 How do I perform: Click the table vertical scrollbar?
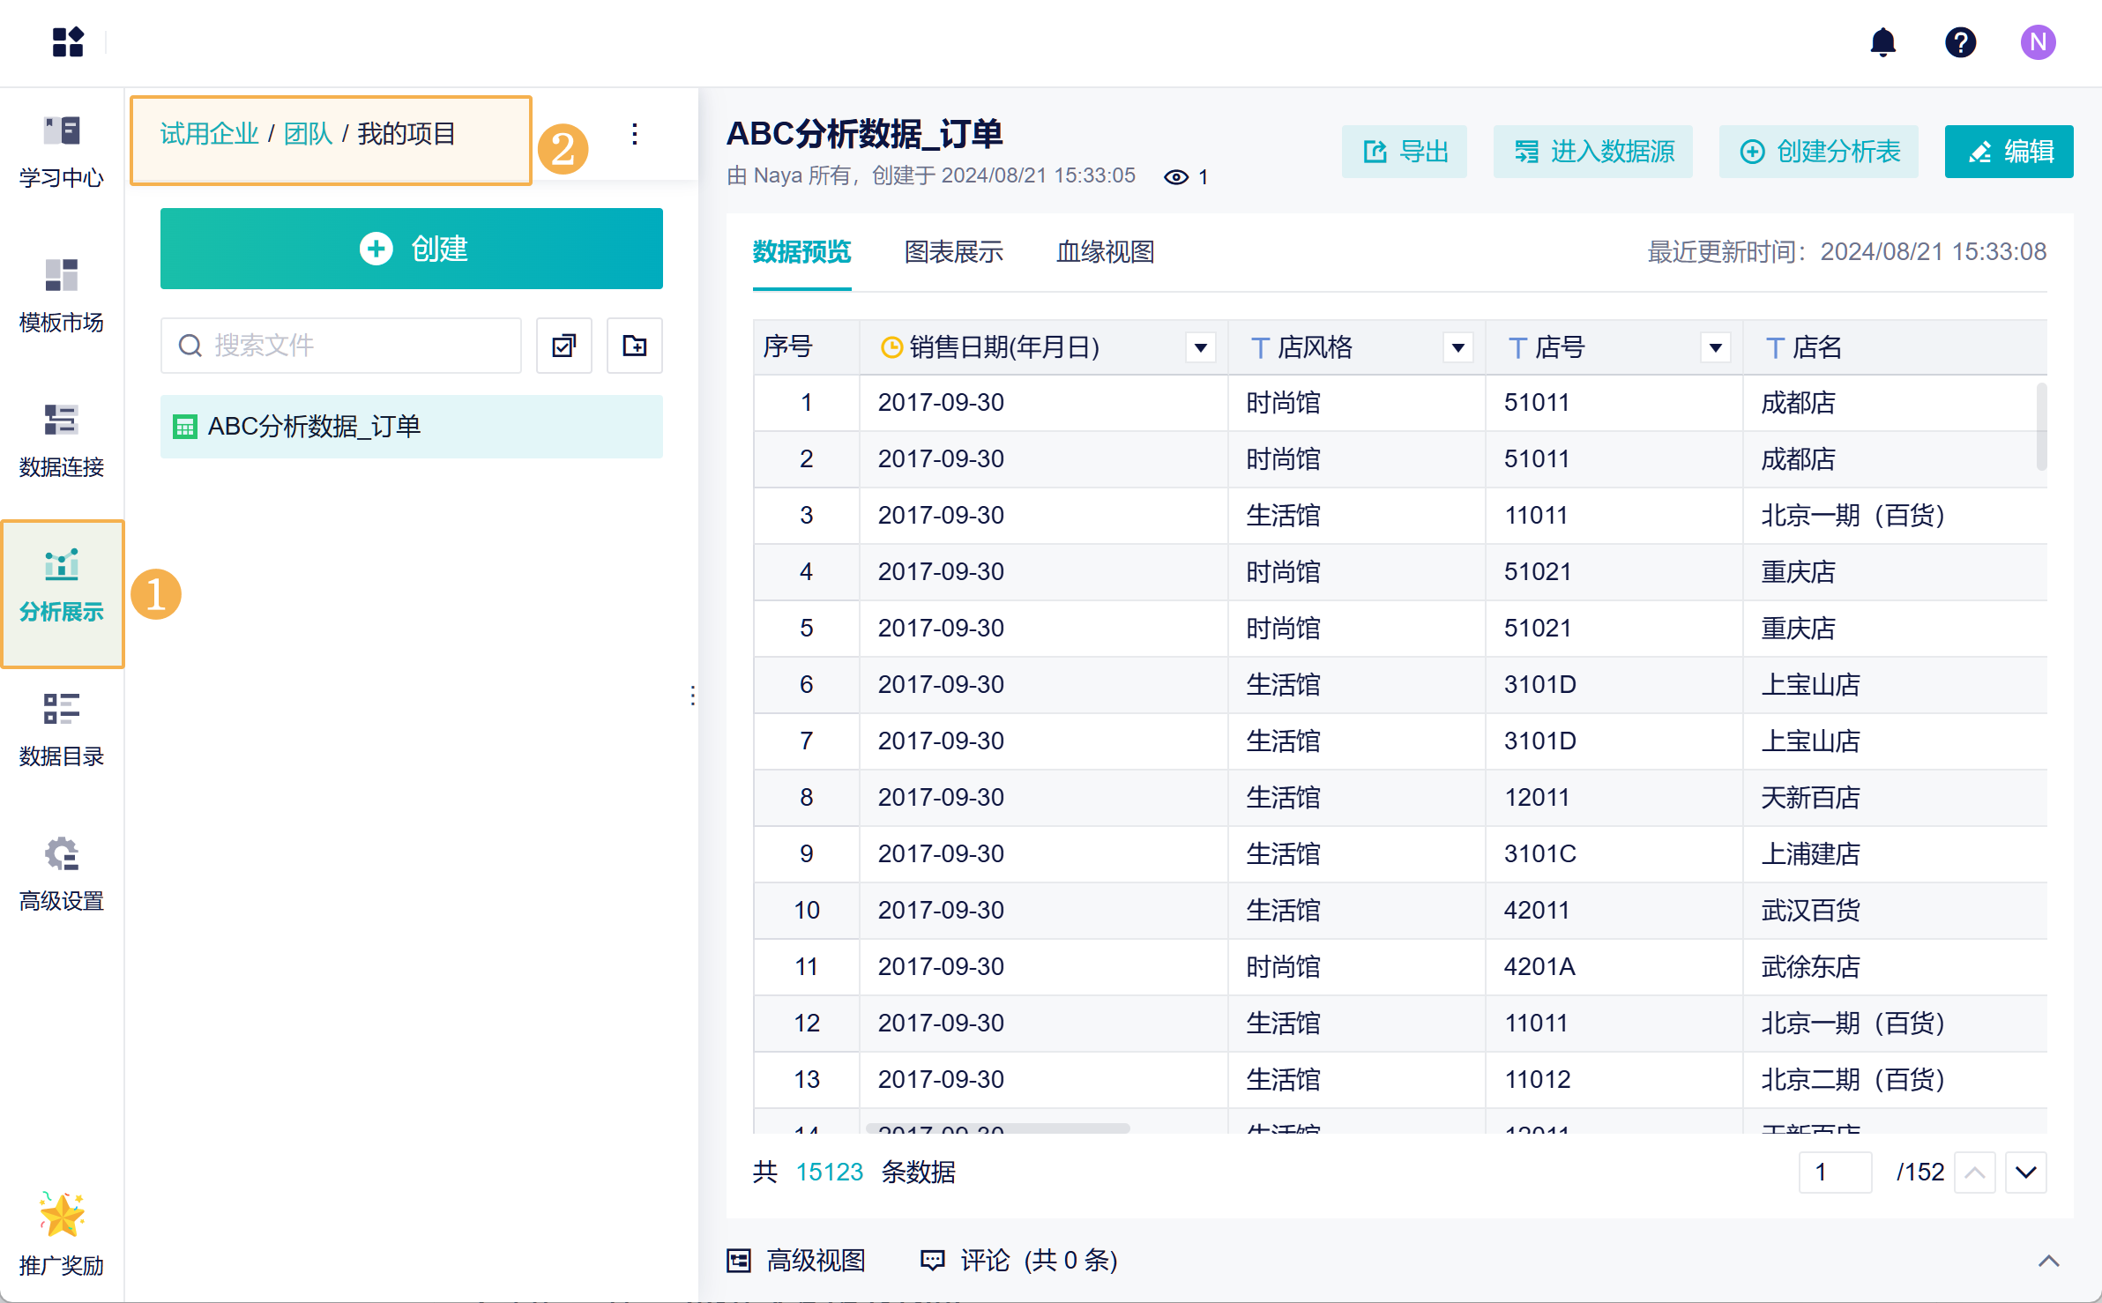click(x=2041, y=428)
